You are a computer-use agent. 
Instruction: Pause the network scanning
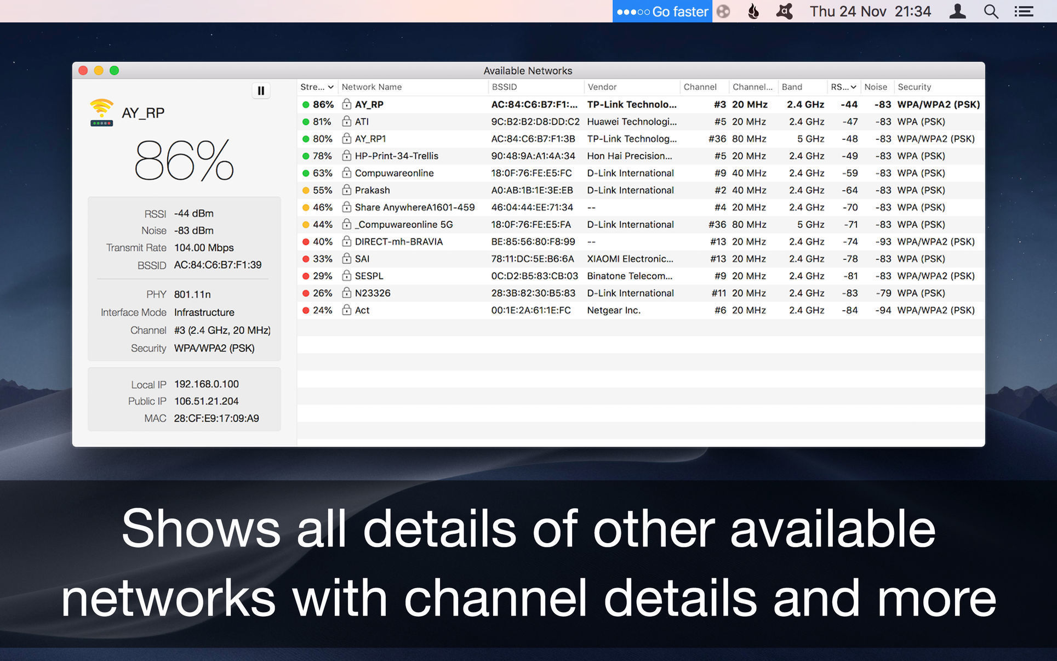tap(261, 90)
